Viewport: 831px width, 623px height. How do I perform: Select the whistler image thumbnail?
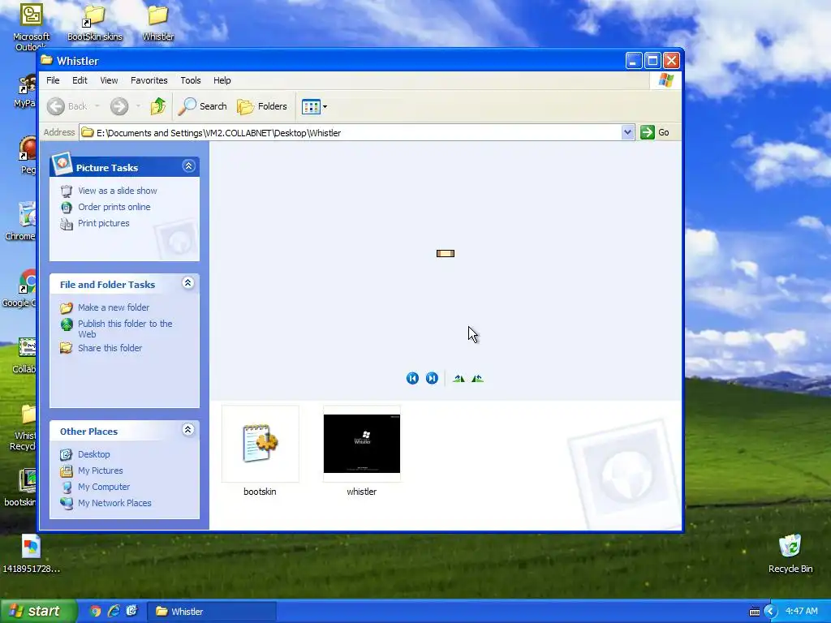coord(361,444)
